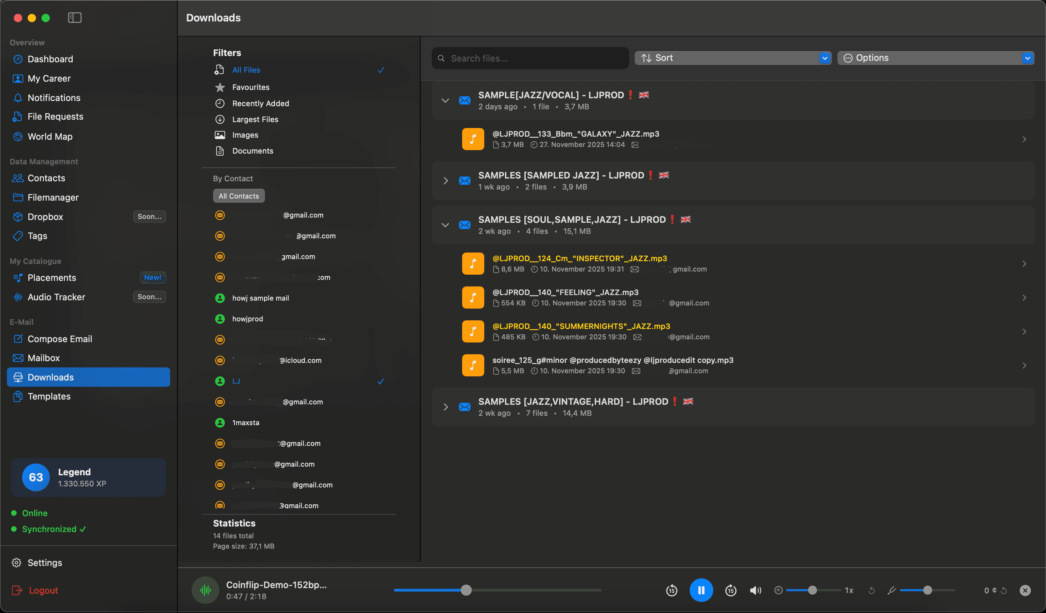The height and width of the screenshot is (613, 1046).
Task: Open the Templates section
Action: (x=48, y=396)
